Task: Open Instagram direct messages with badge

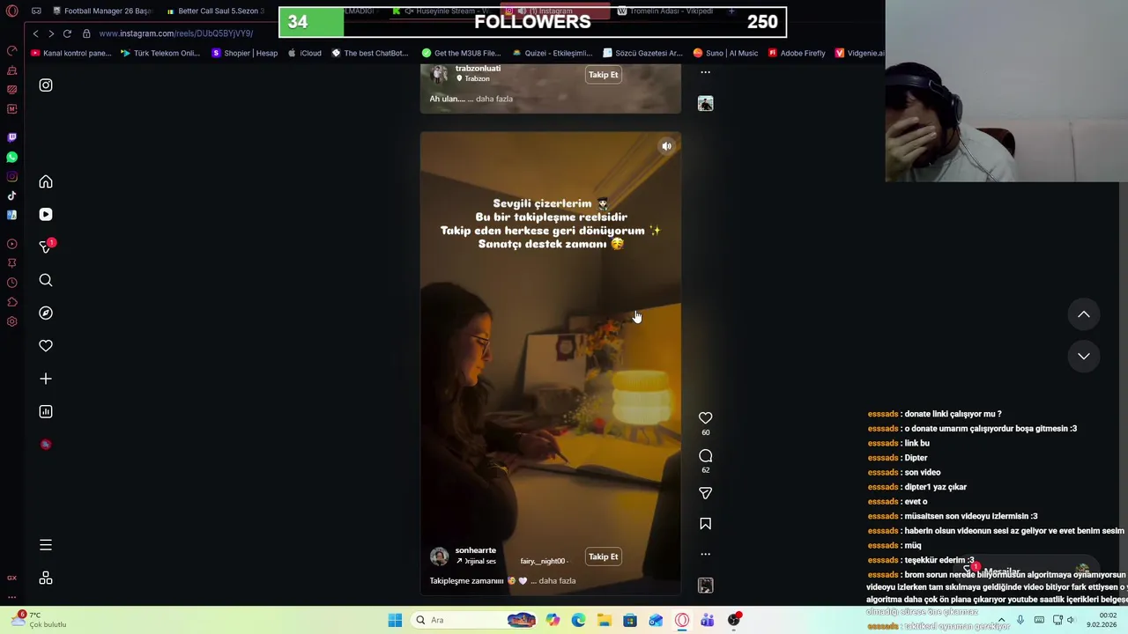Action: [46, 247]
